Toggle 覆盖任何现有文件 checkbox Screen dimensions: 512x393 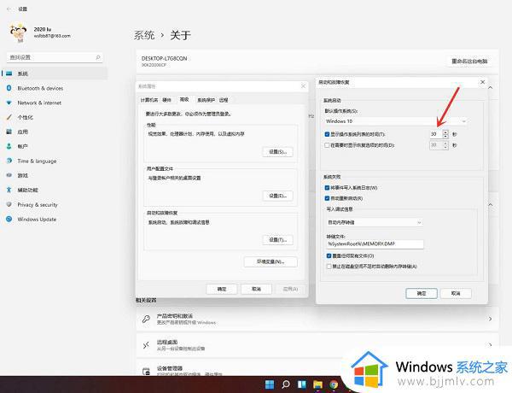click(x=329, y=255)
